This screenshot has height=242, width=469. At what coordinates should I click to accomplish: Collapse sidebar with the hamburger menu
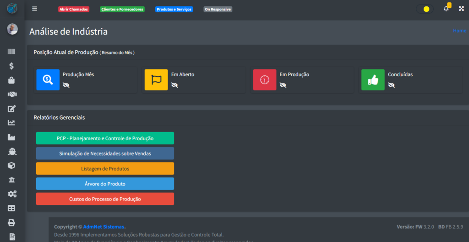pyautogui.click(x=35, y=9)
